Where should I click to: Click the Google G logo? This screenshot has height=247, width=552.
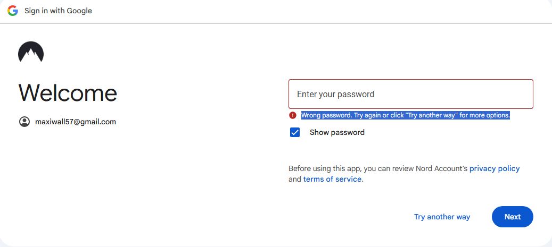(x=13, y=11)
